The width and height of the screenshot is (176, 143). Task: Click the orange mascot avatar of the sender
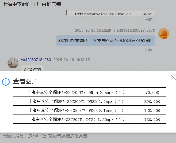point(164,34)
